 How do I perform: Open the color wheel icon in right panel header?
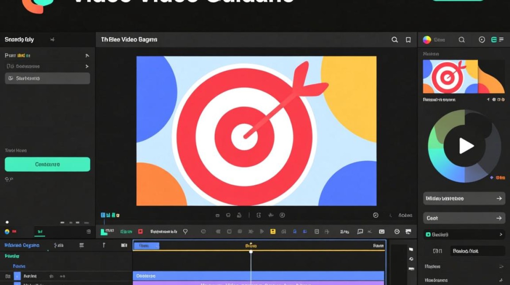click(x=427, y=40)
